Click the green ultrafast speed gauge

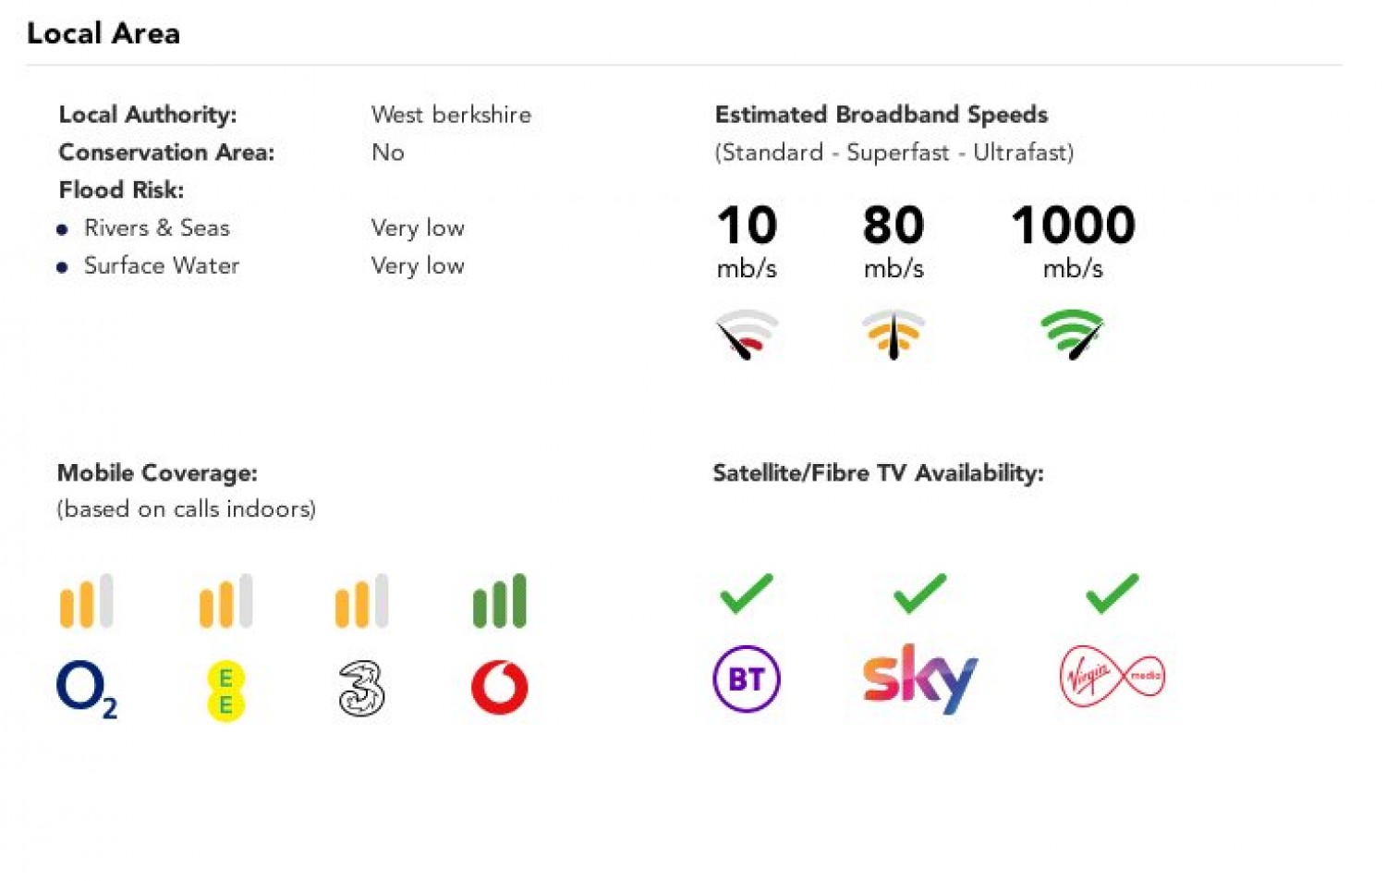pyautogui.click(x=1072, y=334)
